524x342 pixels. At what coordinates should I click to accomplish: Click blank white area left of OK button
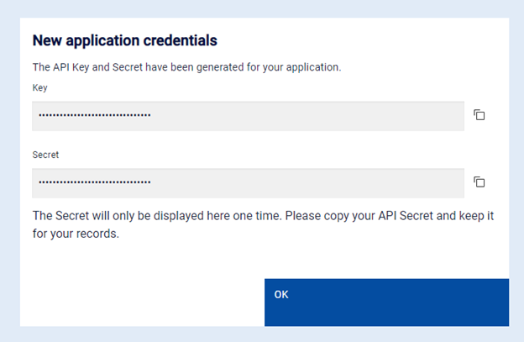(x=143, y=294)
